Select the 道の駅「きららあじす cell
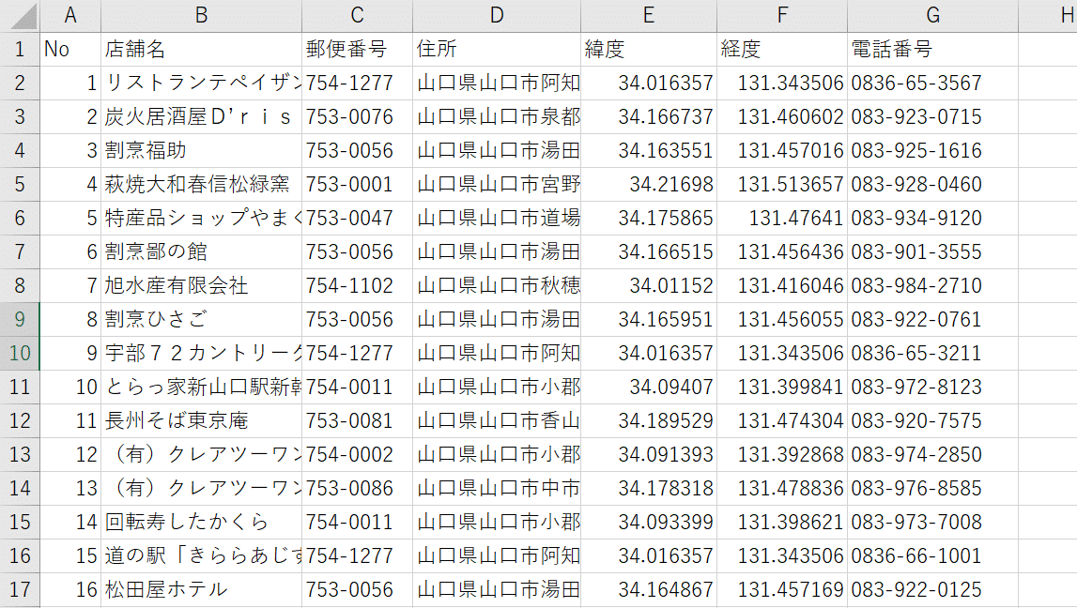 (201, 555)
